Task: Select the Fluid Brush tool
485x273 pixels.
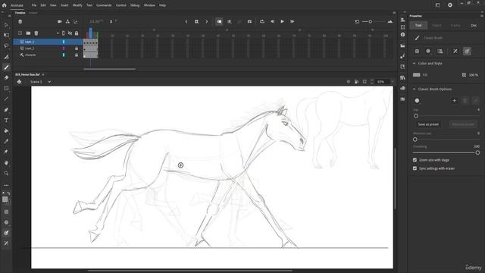Action: tap(6, 57)
